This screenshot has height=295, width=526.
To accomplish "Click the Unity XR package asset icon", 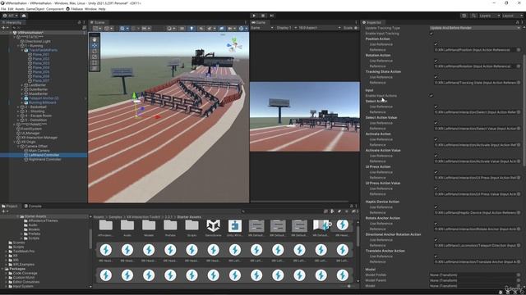I will 235,226.
